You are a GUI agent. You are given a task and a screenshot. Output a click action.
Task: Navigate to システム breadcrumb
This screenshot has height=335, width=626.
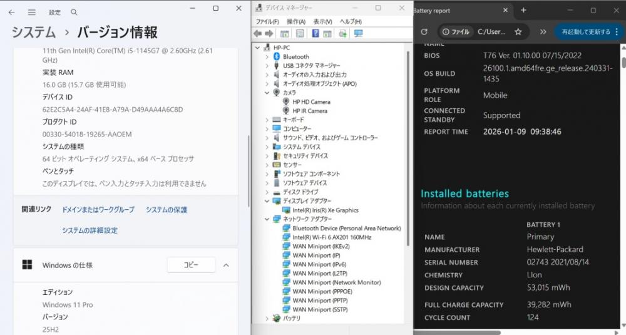click(34, 33)
